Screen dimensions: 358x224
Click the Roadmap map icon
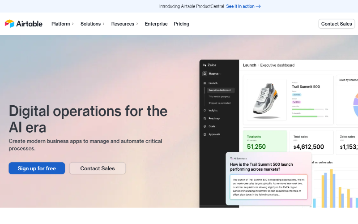tap(205, 118)
